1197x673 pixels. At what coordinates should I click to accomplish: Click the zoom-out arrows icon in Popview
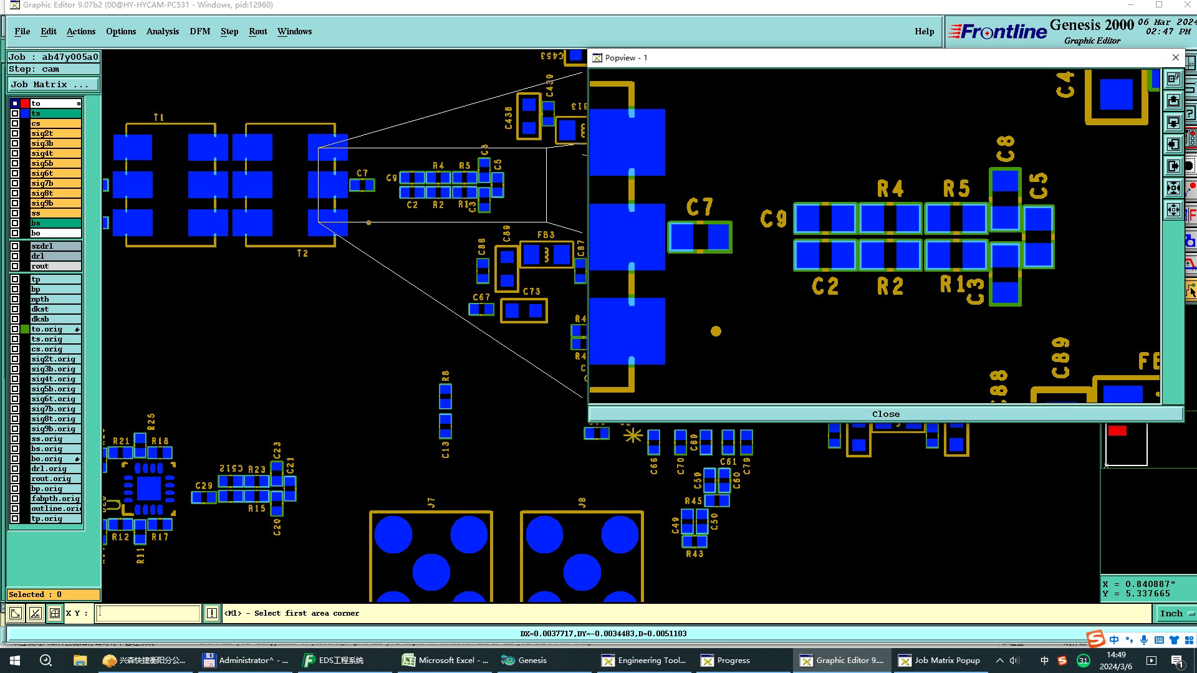pos(1173,210)
